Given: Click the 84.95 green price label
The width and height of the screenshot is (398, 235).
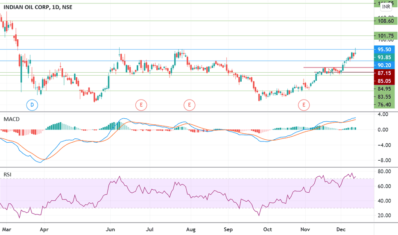Looking at the screenshot, I should point(384,89).
